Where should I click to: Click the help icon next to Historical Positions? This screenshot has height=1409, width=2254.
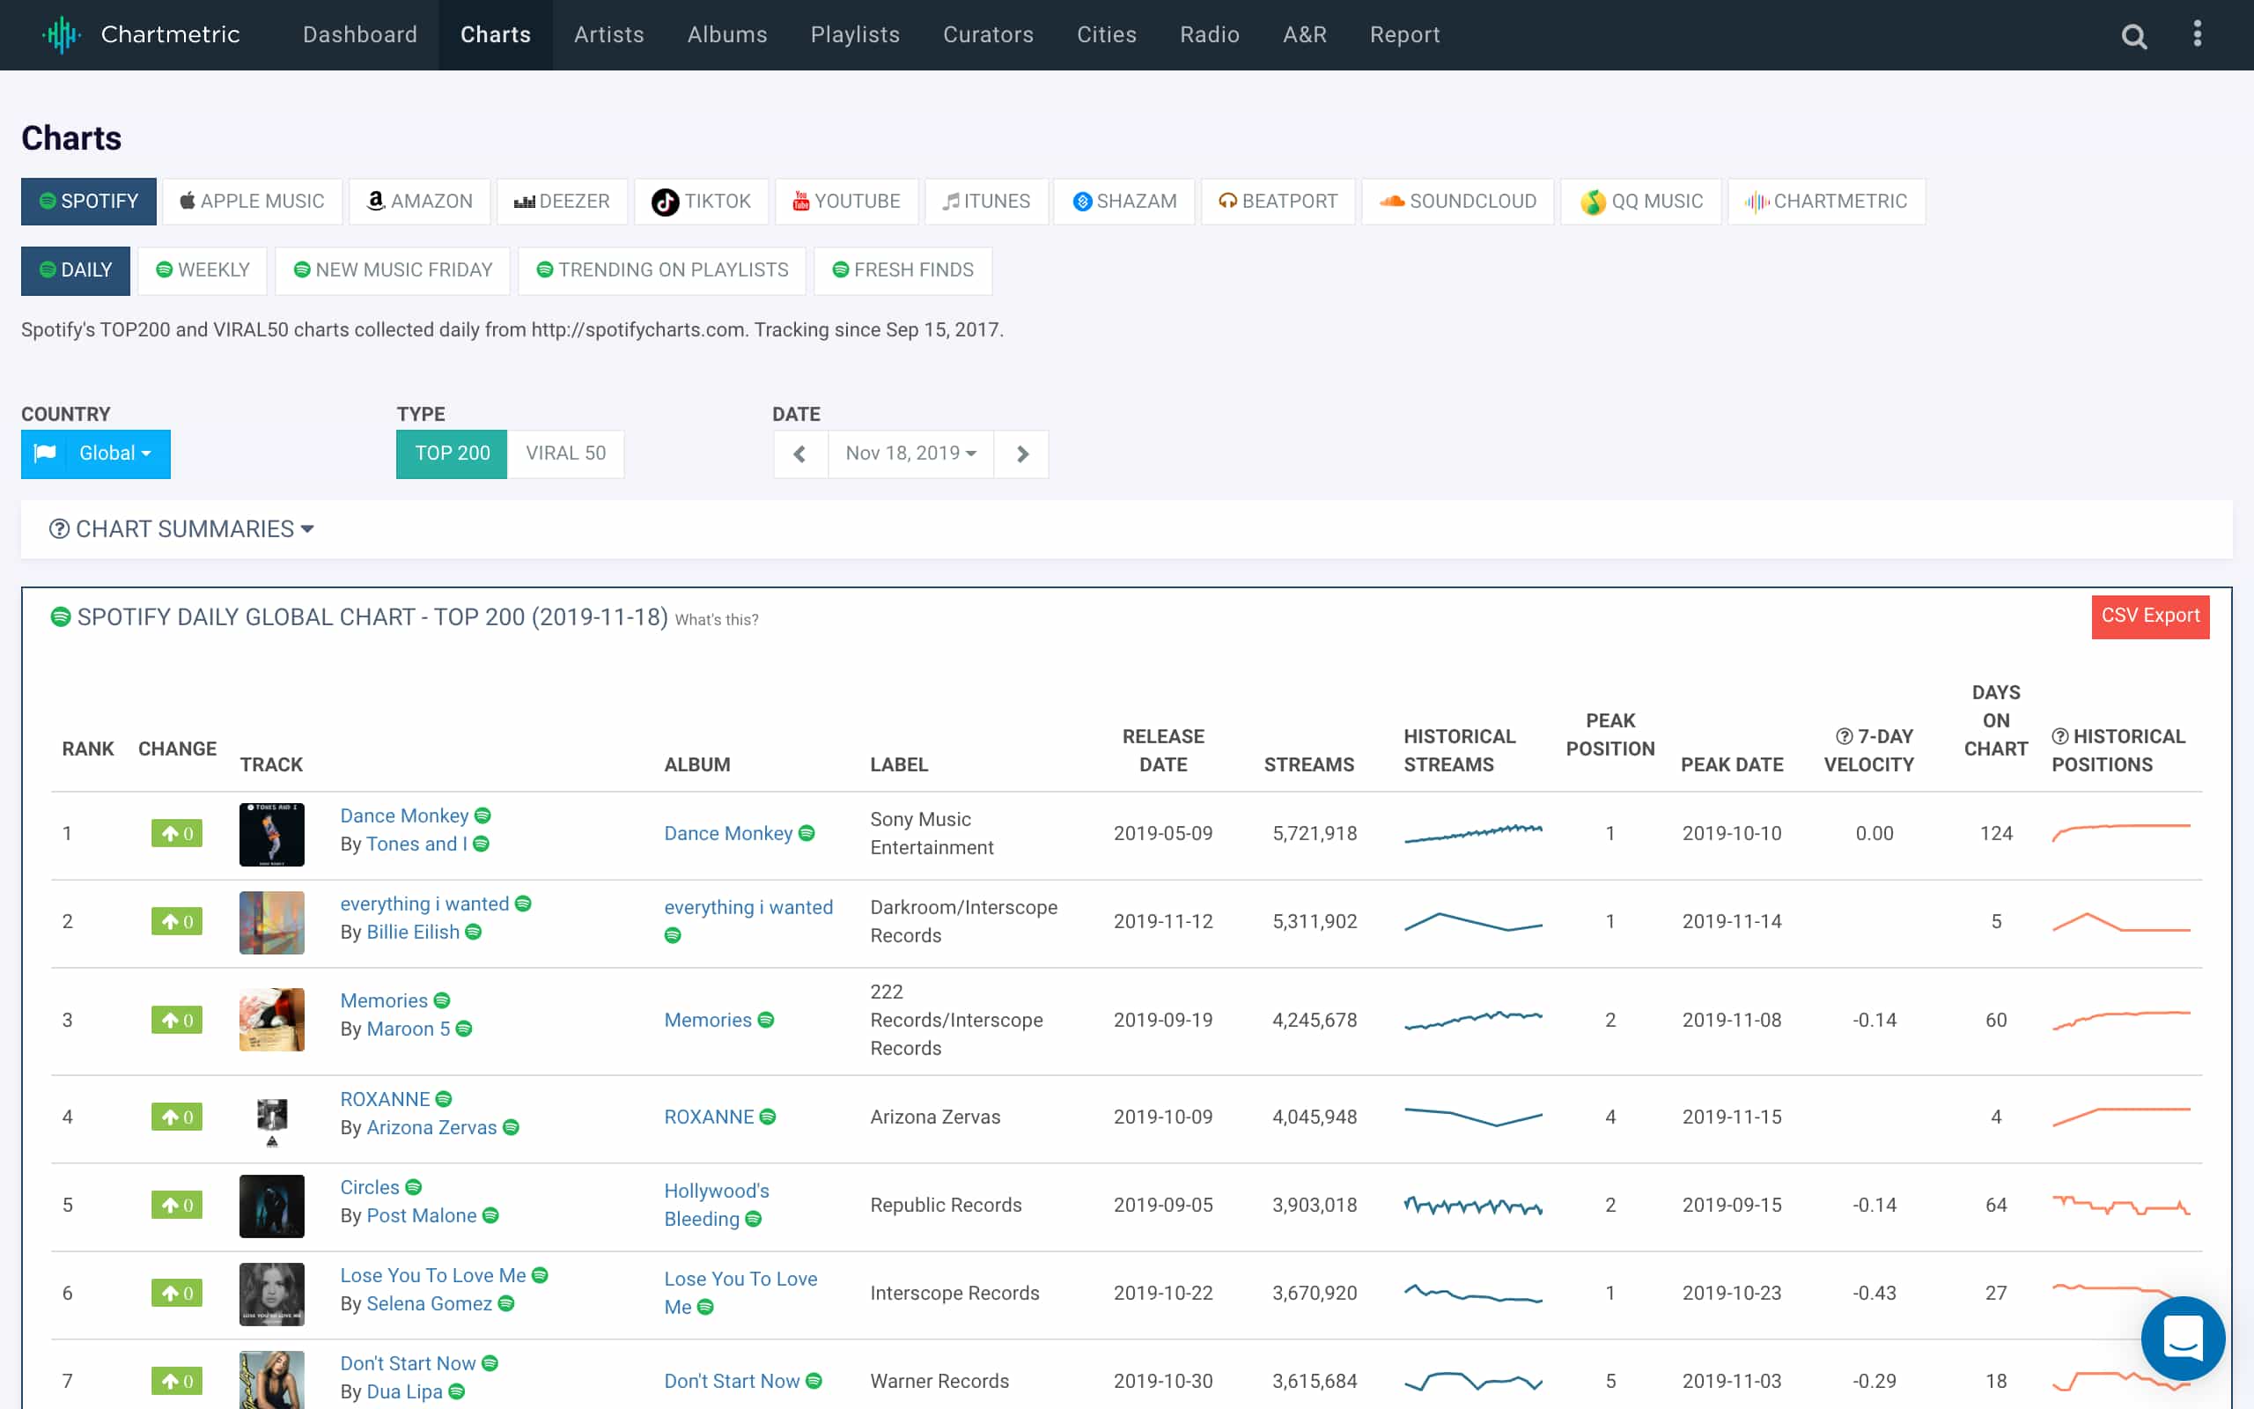click(2059, 736)
